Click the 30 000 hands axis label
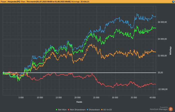 (115, 98)
